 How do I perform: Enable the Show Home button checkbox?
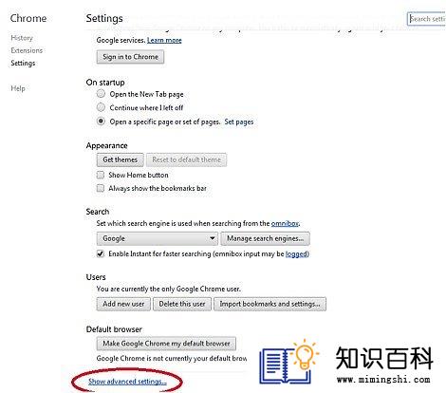click(x=101, y=175)
